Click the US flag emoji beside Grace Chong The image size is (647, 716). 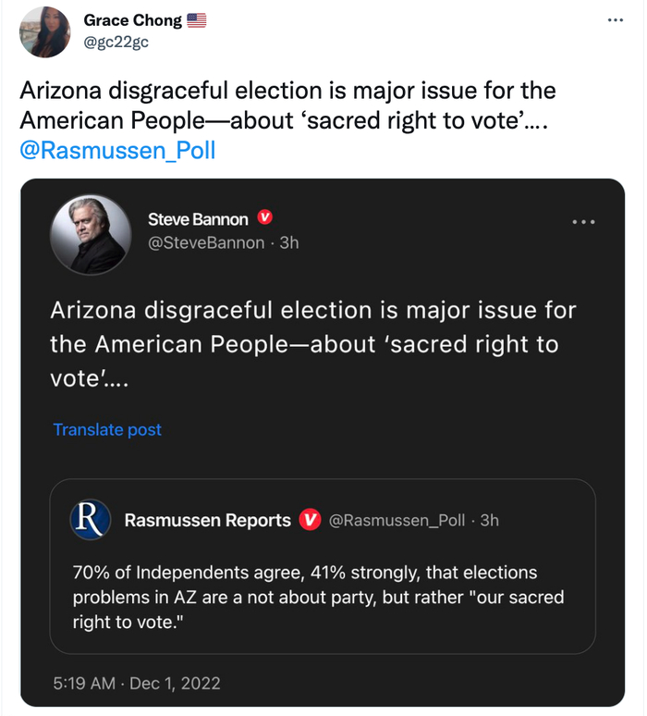coord(197,20)
